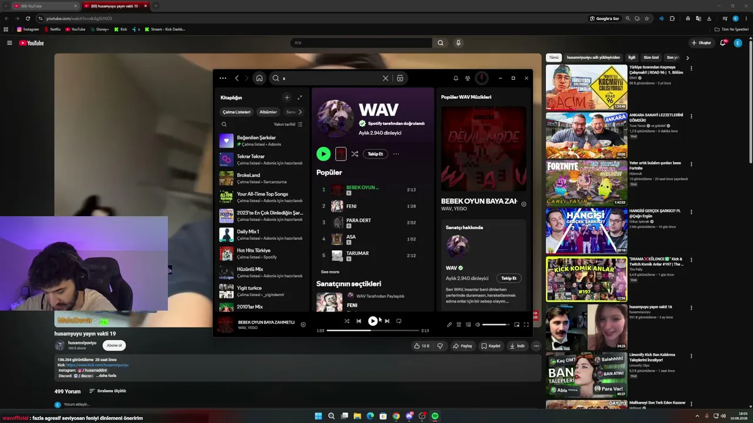Show more library filter chips with the arrow
This screenshot has height=423, width=753.
300,112
